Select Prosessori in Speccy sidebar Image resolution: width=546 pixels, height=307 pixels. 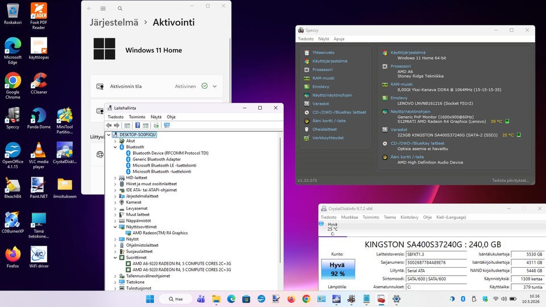(322, 69)
